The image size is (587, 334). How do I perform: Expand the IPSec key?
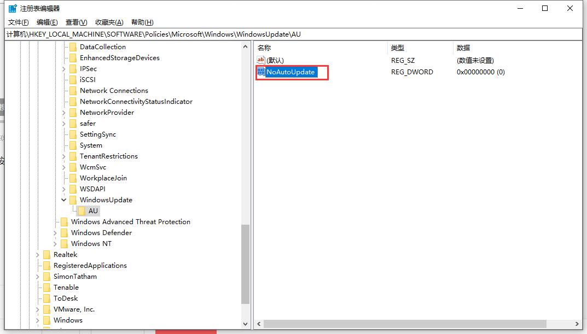click(63, 69)
